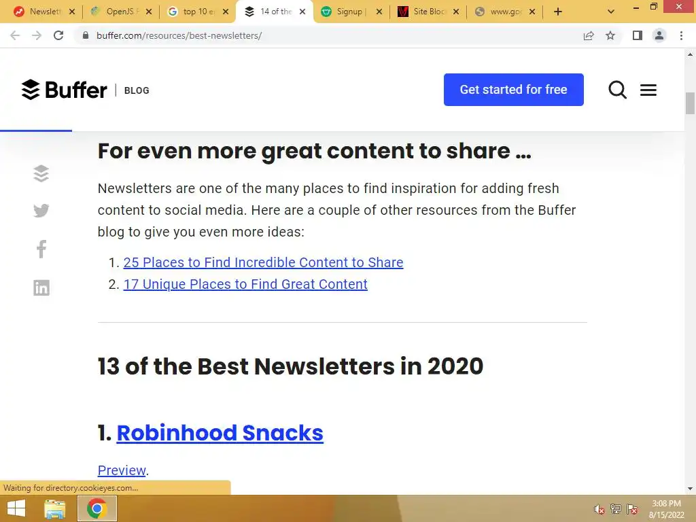The height and width of the screenshot is (522, 696).
Task: Click the scrollbar down arrow
Action: [690, 489]
